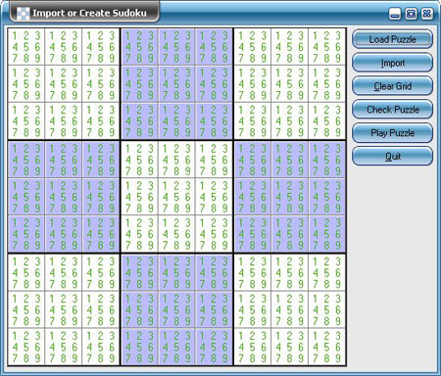This screenshot has width=441, height=376.
Task: Select candidate 9 in row 6, column 6 cell
Action: pyautogui.click(x=225, y=245)
